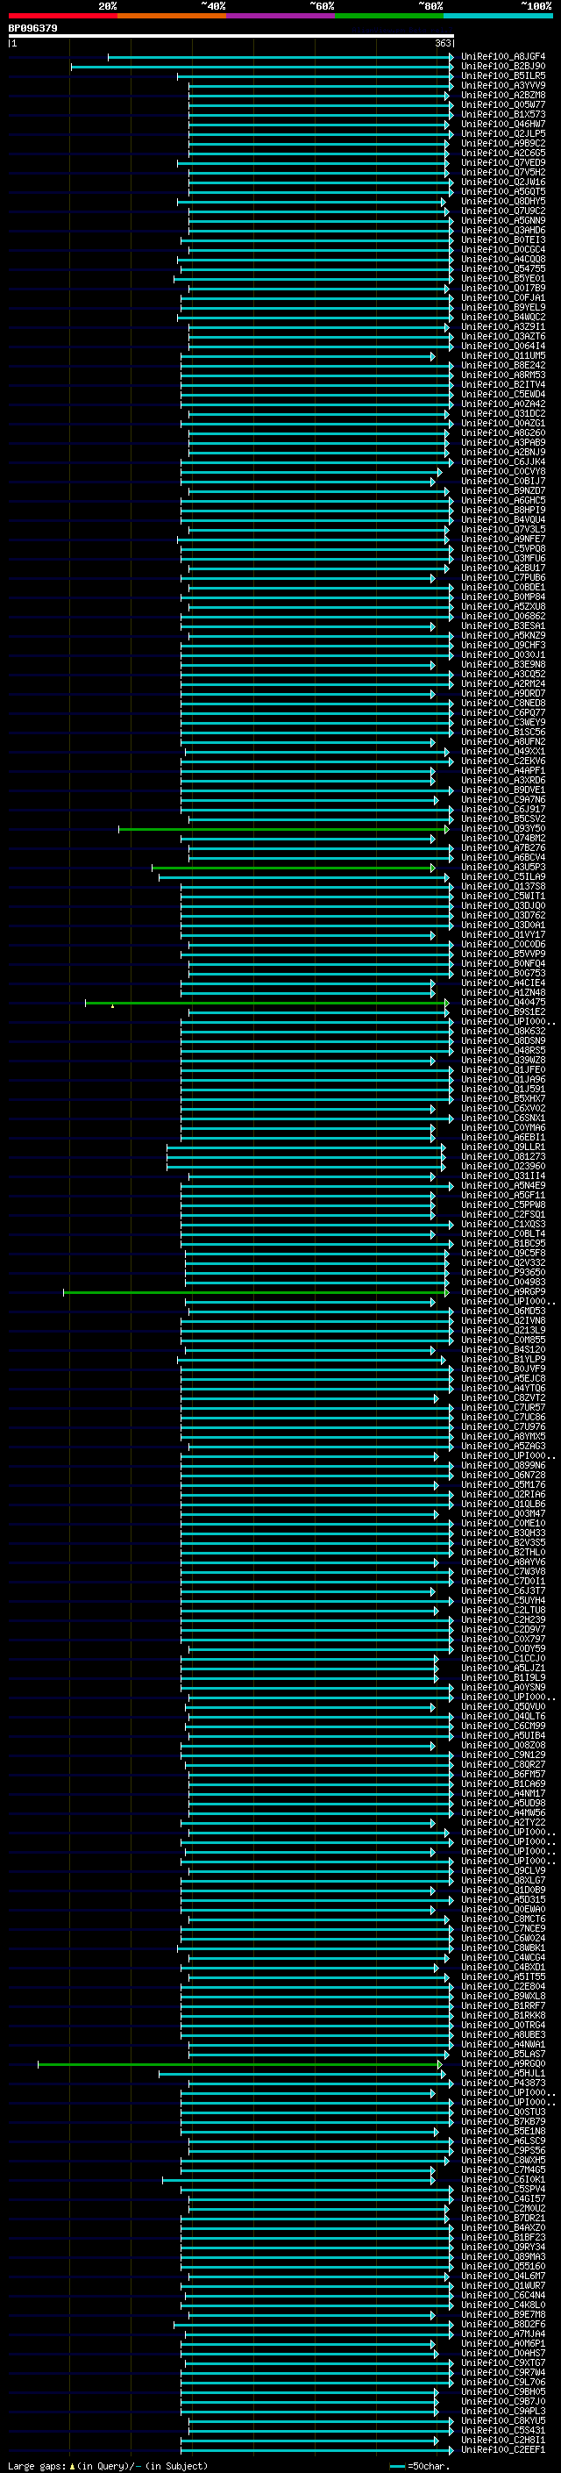Open hit UniRef100_Q9RY34
This screenshot has height=2473, width=561.
pyautogui.click(x=503, y=2248)
